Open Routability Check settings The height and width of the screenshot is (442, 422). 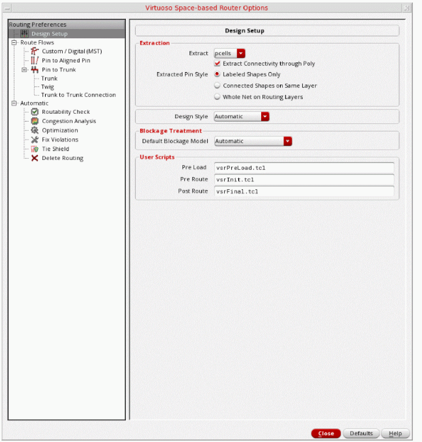tap(66, 112)
